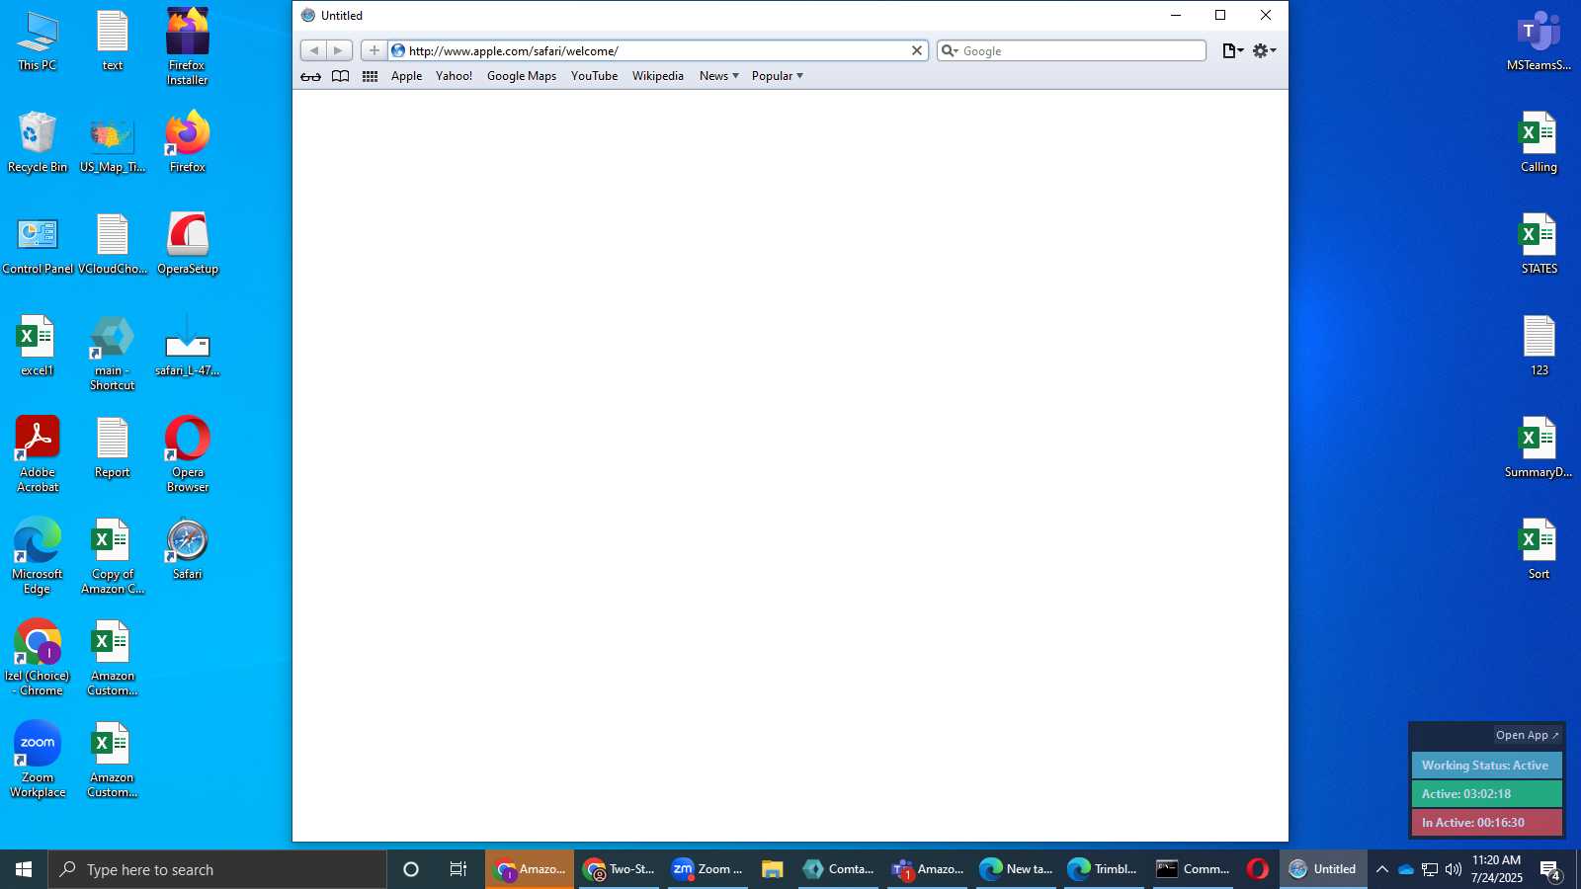Open all bookmarks book icon
Image resolution: width=1581 pixels, height=889 pixels.
click(x=340, y=76)
